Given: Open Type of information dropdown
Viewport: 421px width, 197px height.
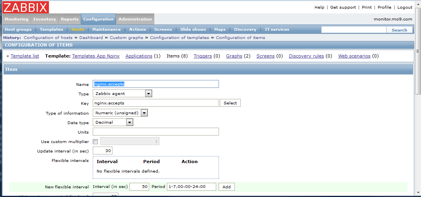Looking at the screenshot, I should (120, 113).
